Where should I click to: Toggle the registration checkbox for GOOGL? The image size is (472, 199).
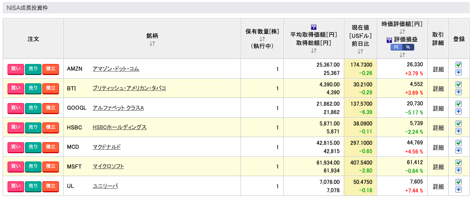459,104
